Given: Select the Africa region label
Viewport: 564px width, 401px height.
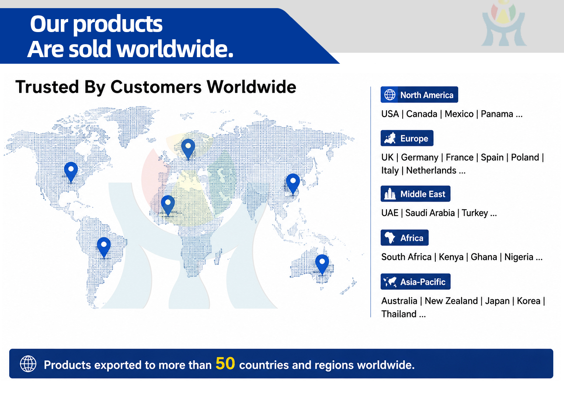Looking at the screenshot, I should [405, 238].
